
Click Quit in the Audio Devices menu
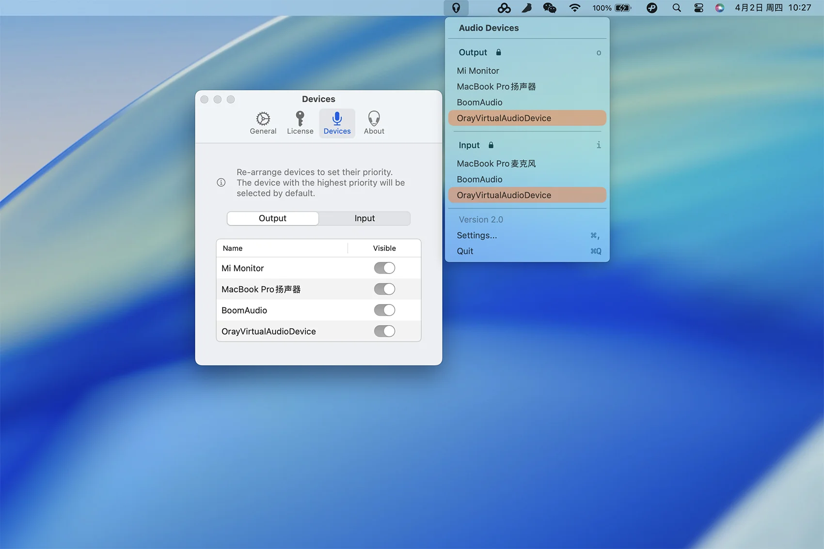pos(465,251)
